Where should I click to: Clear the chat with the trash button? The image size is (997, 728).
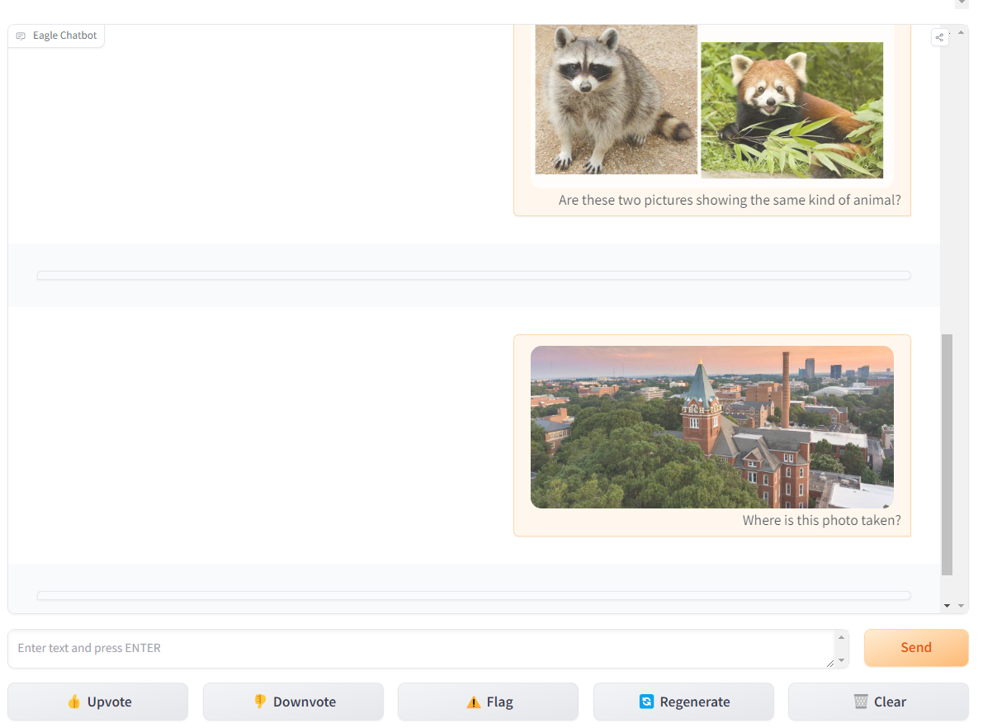click(x=878, y=702)
